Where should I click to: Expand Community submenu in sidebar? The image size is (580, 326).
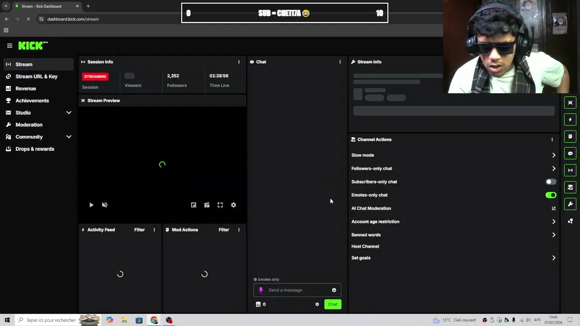[x=69, y=137]
